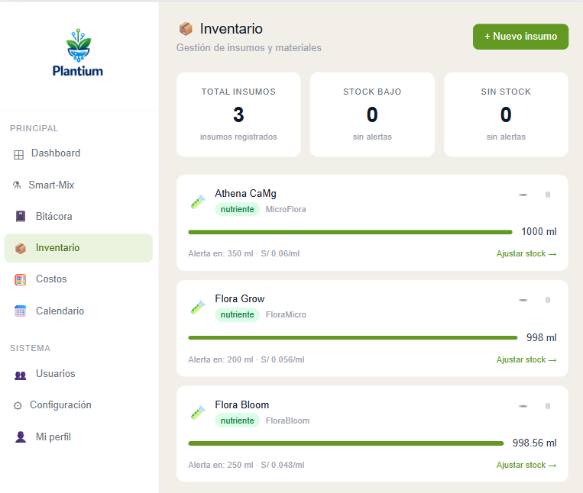583x493 pixels.
Task: Click the 'Alerta en: 250 ml' text
Action: 221,466
